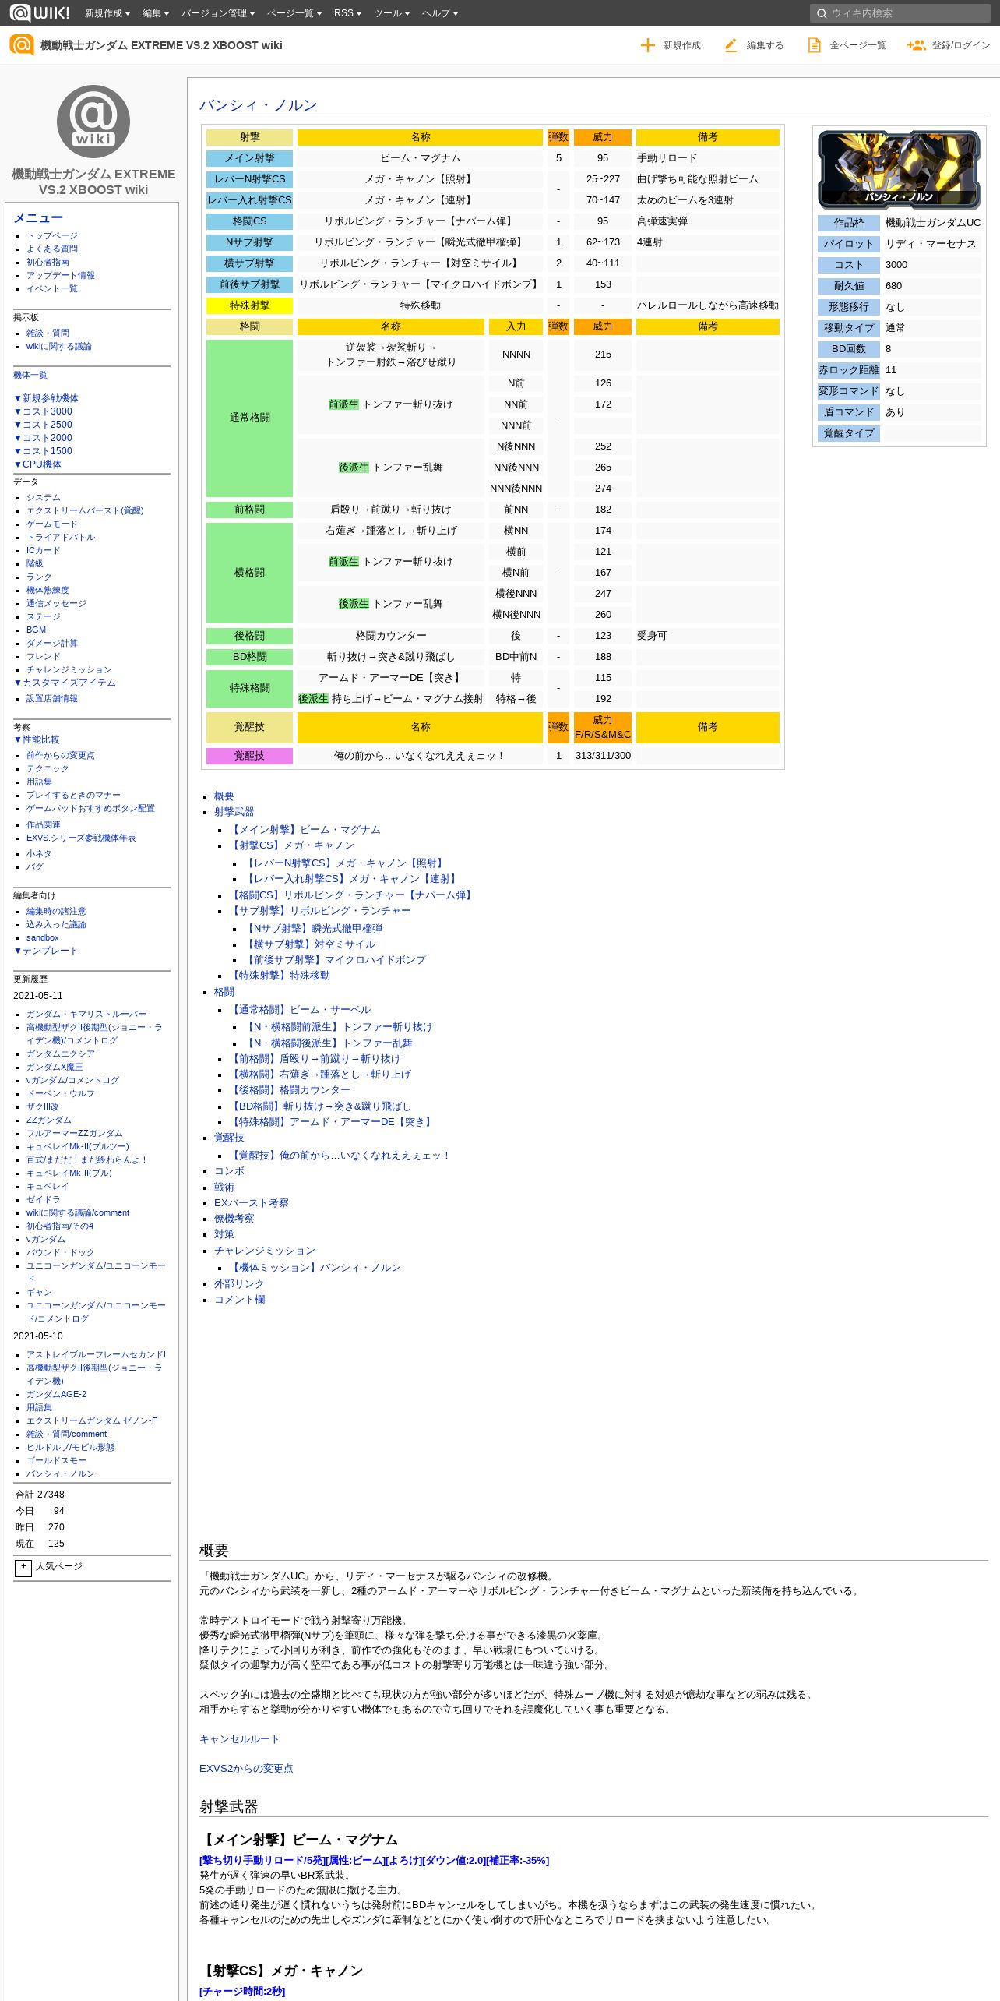The height and width of the screenshot is (2001, 1000).
Task: Jump to 【機体ミッション】バンシィ・ノルン
Action: [x=315, y=1268]
